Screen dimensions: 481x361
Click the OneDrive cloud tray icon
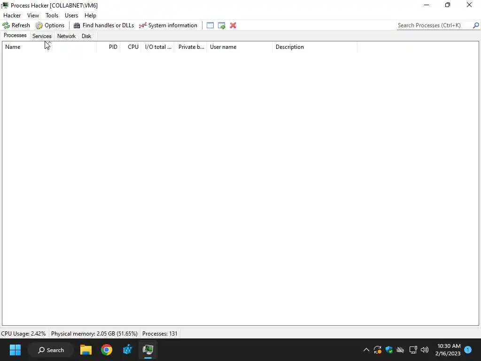pyautogui.click(x=400, y=350)
